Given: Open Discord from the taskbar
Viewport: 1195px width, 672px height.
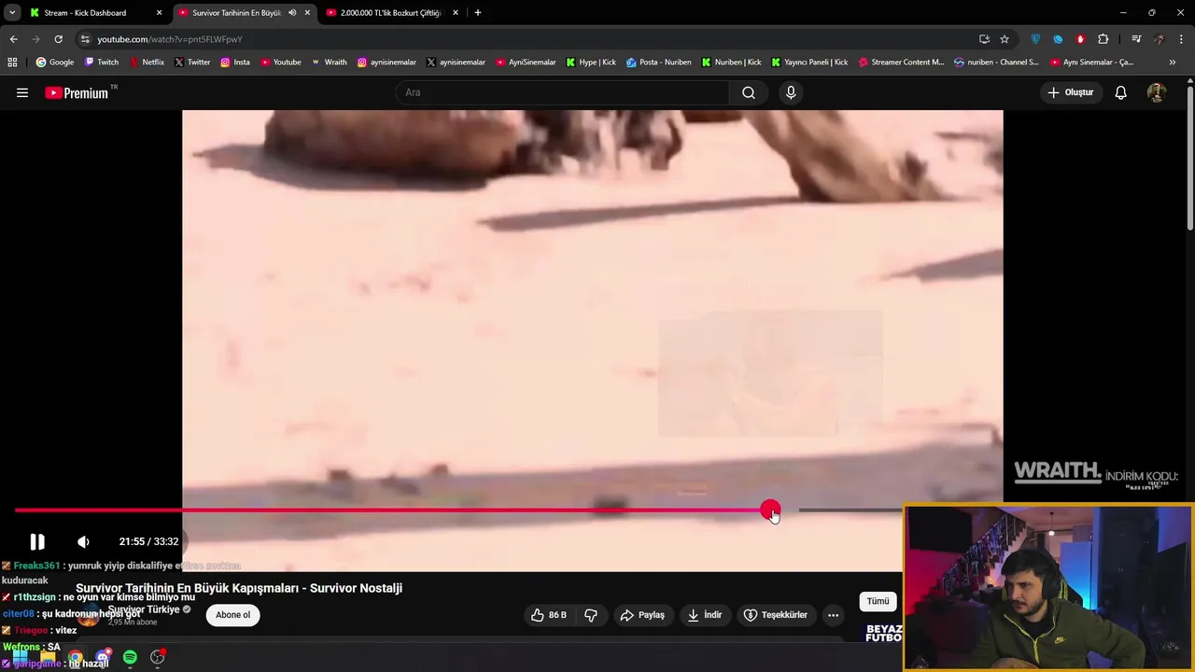Looking at the screenshot, I should [x=103, y=657].
